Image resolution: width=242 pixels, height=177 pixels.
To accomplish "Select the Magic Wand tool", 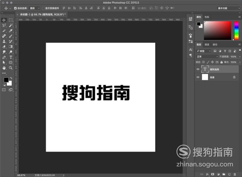I will pos(11,25).
